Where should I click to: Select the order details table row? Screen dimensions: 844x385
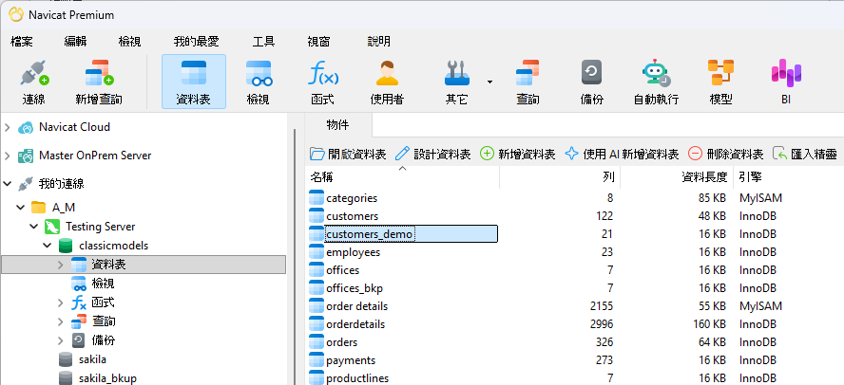click(x=576, y=306)
